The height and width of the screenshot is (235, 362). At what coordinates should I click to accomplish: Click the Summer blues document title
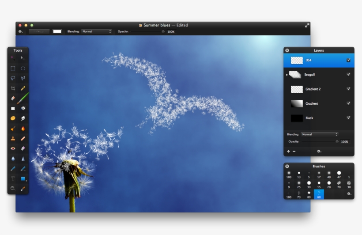157,25
